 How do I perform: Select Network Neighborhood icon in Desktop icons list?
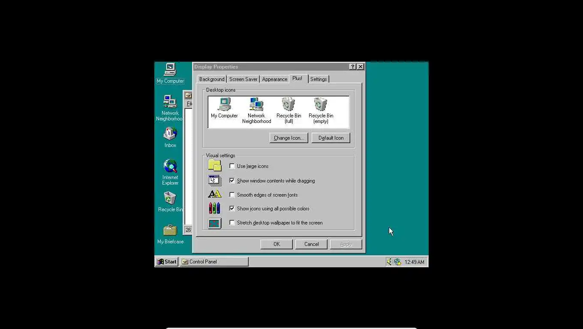pos(256,111)
